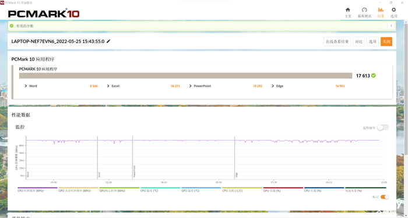Click the green valid-score checkmark beside 17 613
The width and height of the screenshot is (408, 218).
[374, 75]
